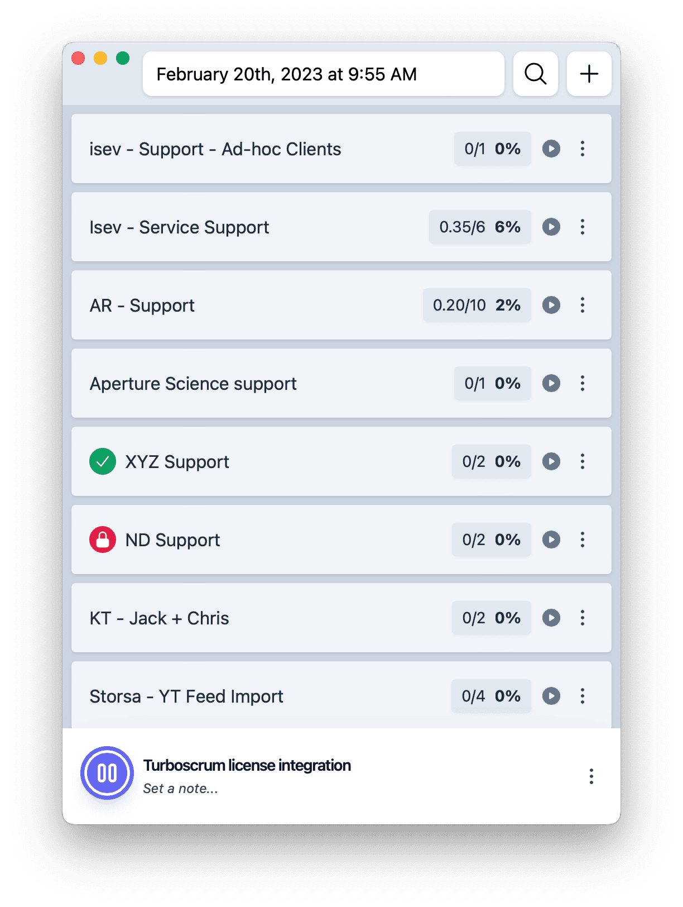Play Aperture Science support timer
683x907 pixels.
[551, 383]
